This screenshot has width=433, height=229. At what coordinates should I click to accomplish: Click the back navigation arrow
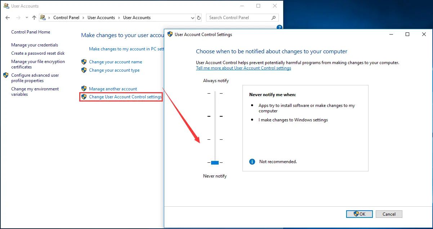click(x=7, y=17)
